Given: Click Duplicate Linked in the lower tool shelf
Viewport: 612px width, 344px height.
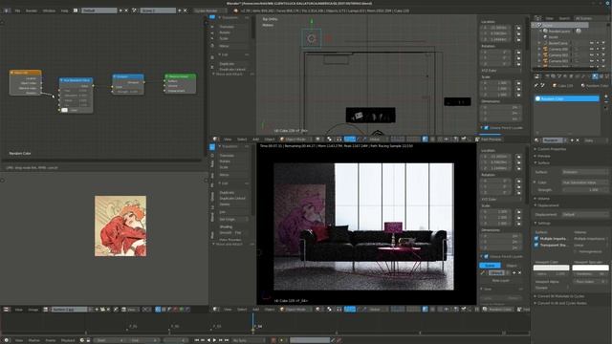Looking at the screenshot, I should (232, 198).
